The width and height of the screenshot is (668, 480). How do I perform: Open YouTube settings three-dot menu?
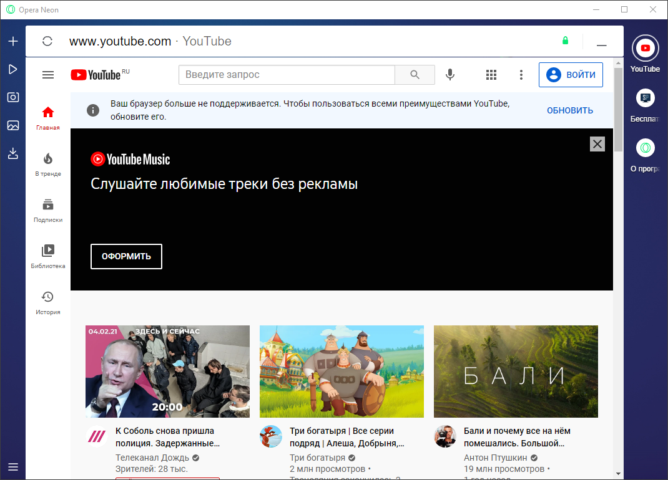pos(521,75)
